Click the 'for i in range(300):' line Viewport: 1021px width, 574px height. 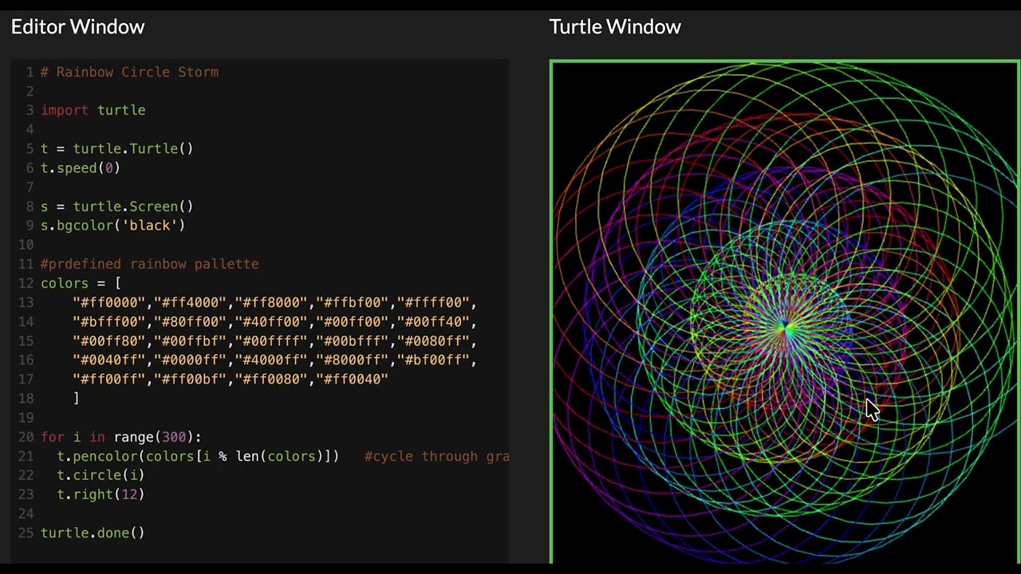121,437
